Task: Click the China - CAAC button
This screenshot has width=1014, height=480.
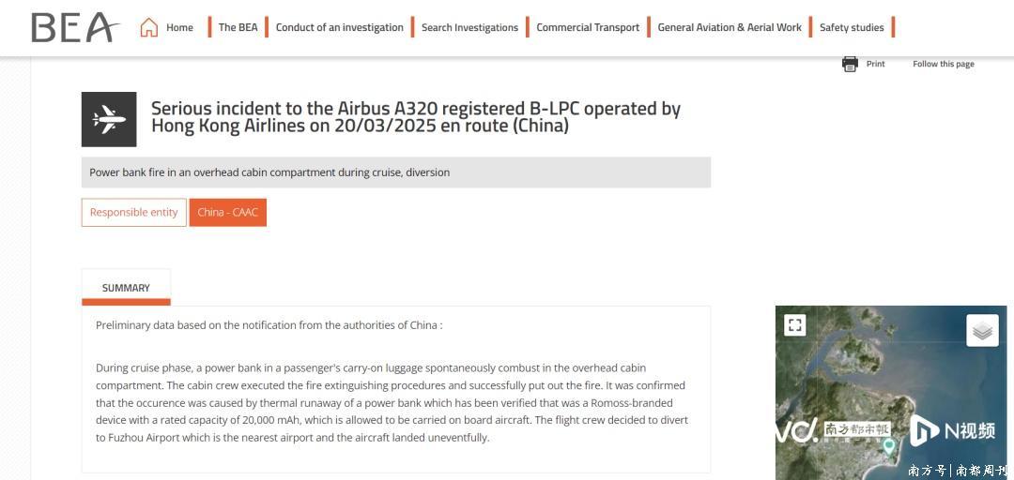Action: point(227,212)
